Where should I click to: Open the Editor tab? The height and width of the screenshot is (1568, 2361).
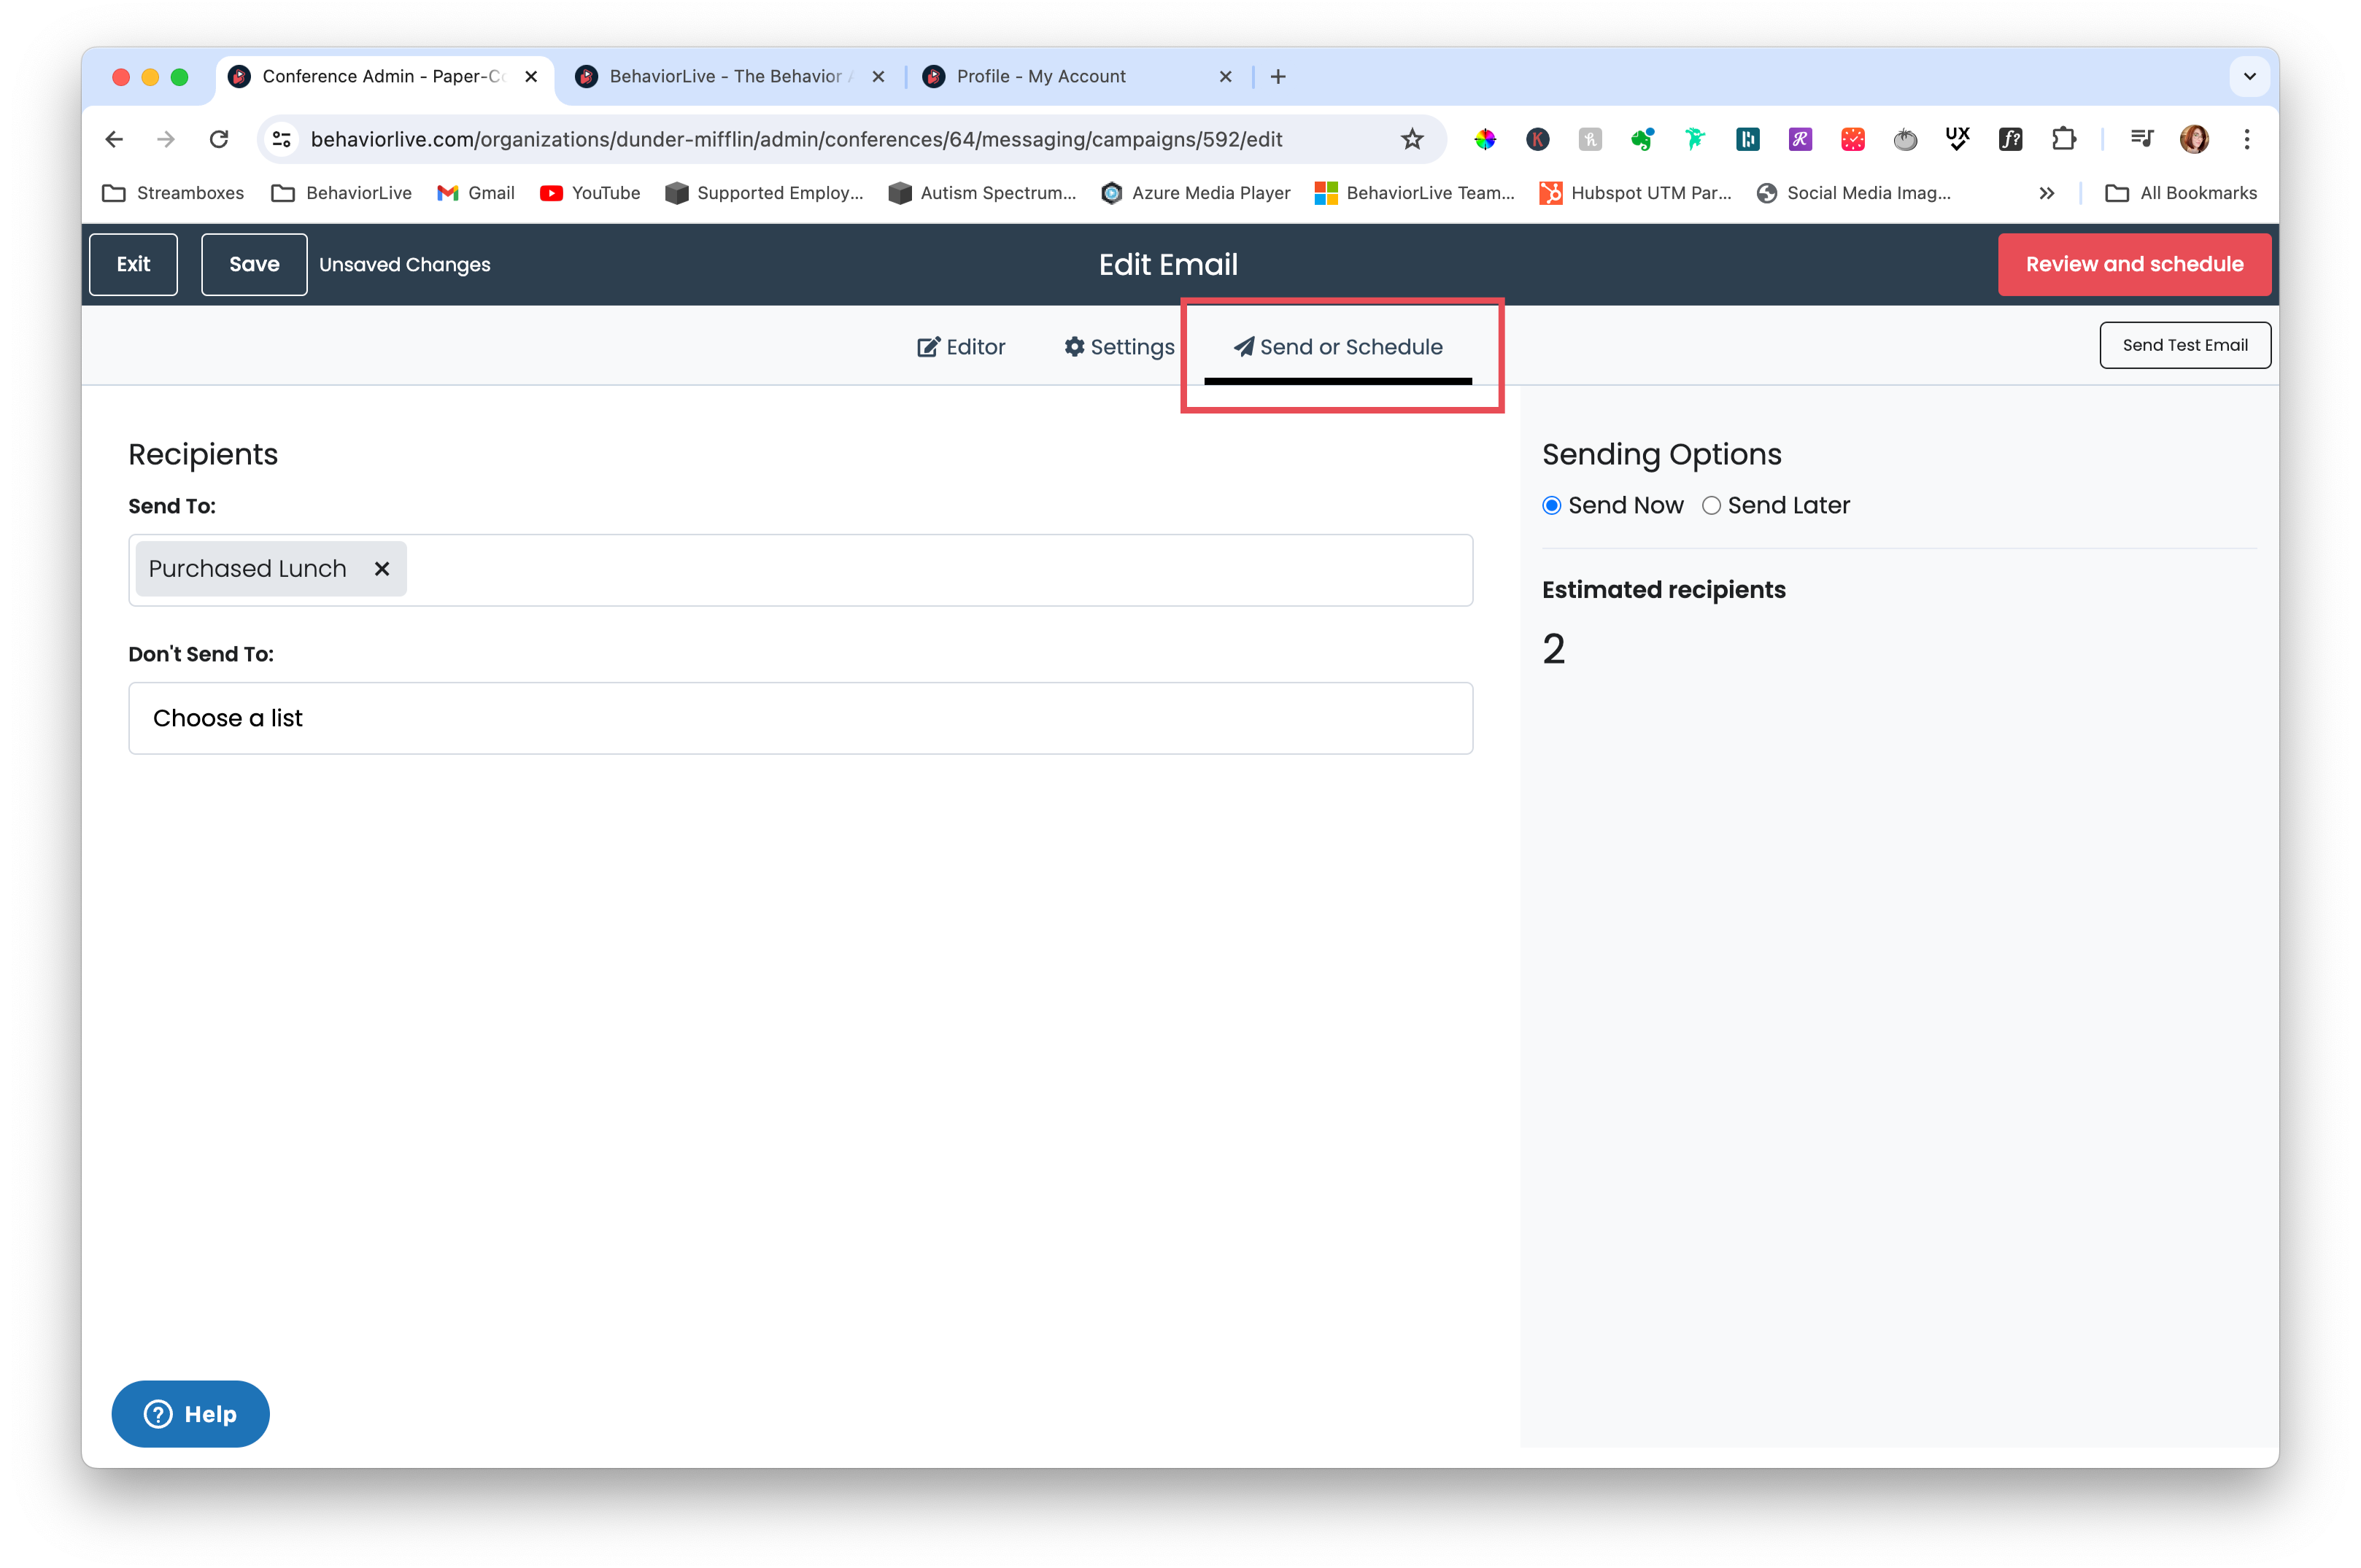(960, 347)
